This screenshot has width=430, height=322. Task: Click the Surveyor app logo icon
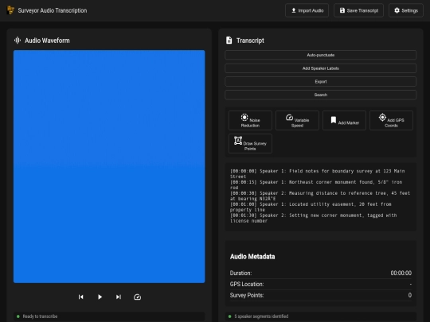(10, 10)
